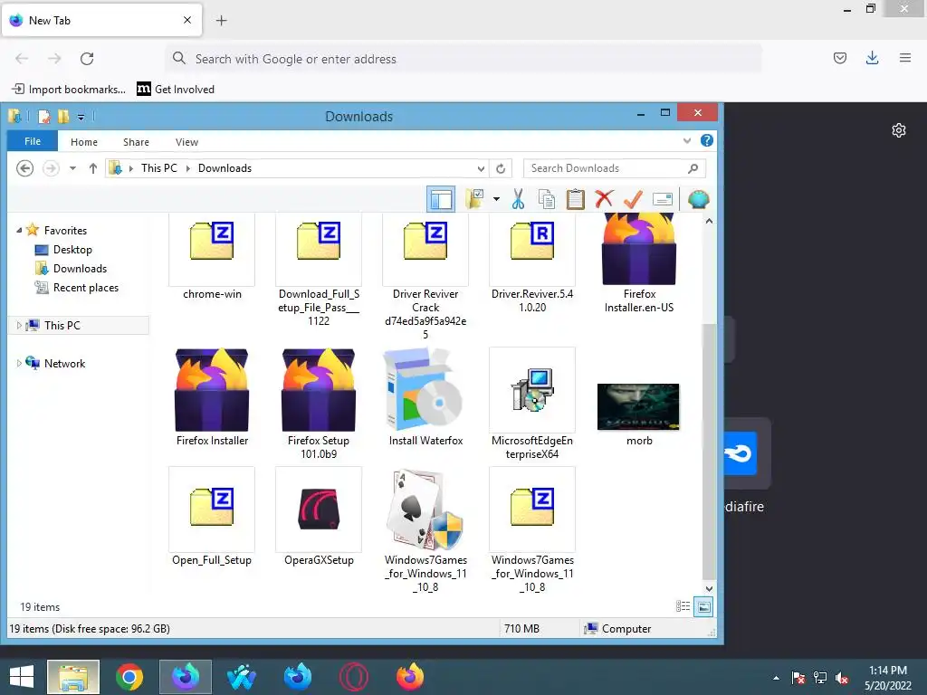This screenshot has width=927, height=695.
Task: Select Windows7Games installer with cards icon
Action: pos(425,530)
